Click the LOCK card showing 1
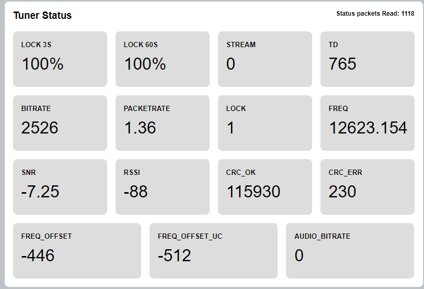The height and width of the screenshot is (289, 424). 265,123
